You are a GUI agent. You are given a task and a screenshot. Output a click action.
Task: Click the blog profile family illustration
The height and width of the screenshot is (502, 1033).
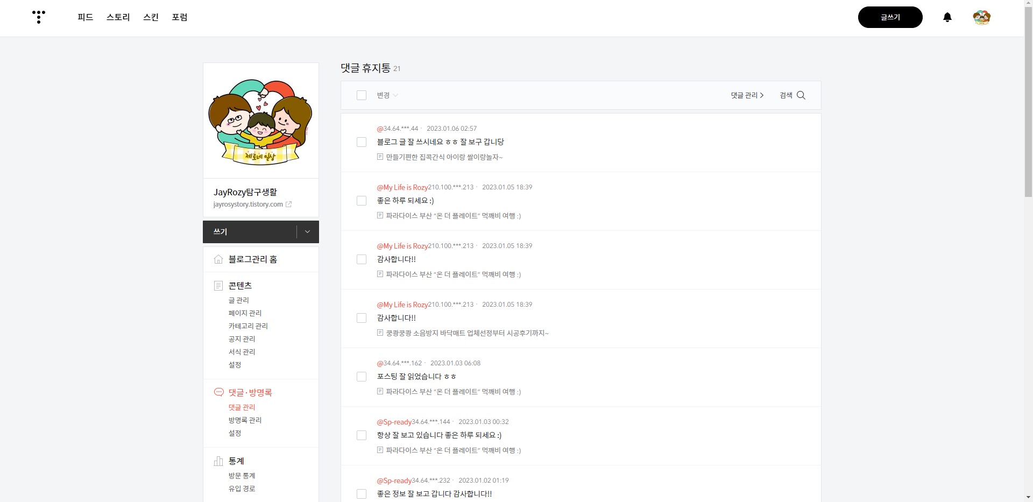261,121
